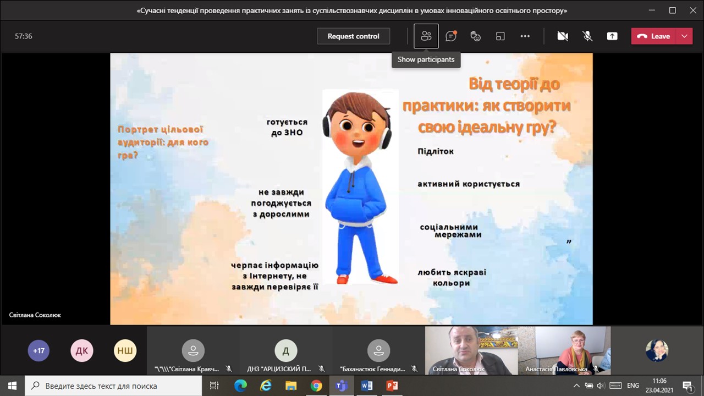The width and height of the screenshot is (704, 396).
Task: Open the raise hand reactions menu
Action: pyautogui.click(x=476, y=36)
